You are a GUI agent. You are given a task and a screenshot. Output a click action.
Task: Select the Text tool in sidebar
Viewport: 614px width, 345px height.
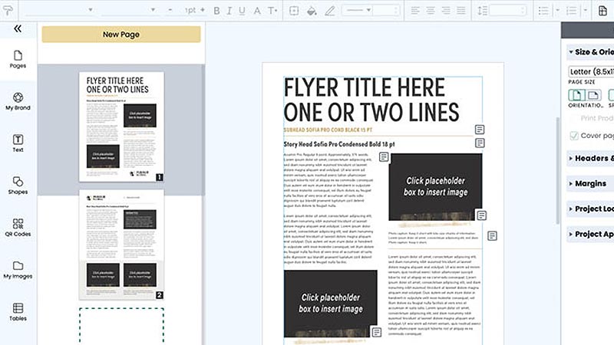coord(18,143)
